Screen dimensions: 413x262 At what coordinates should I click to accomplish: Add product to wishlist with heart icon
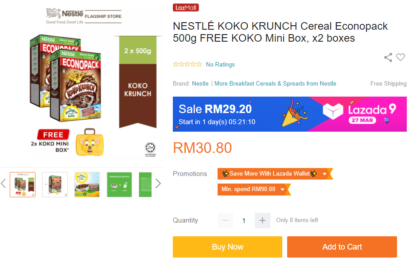pos(401,57)
